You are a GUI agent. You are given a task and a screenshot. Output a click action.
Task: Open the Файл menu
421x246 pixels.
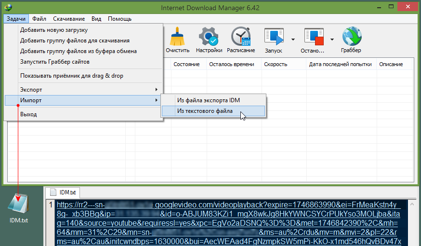click(x=39, y=19)
